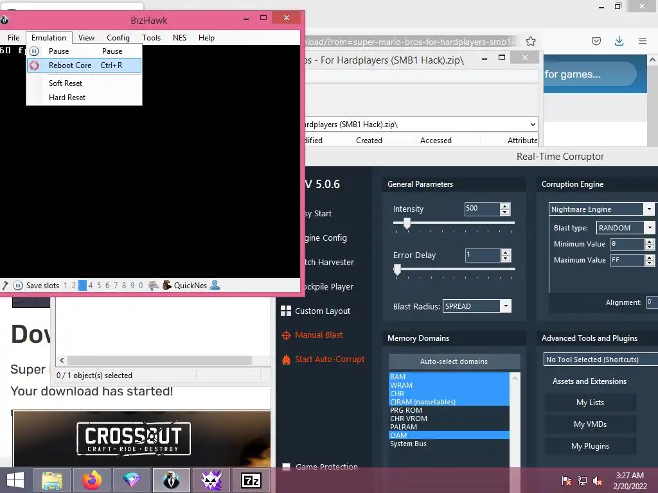Image resolution: width=658 pixels, height=493 pixels.
Task: Click the Error Delay slider handle
Action: coord(397,270)
